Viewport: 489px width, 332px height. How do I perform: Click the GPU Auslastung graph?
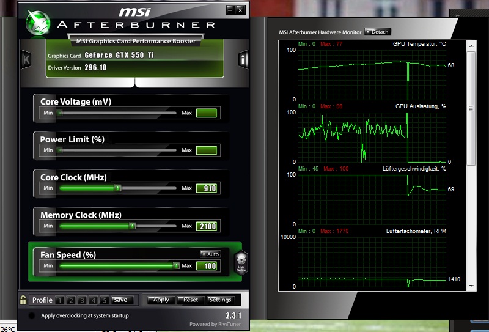point(372,138)
